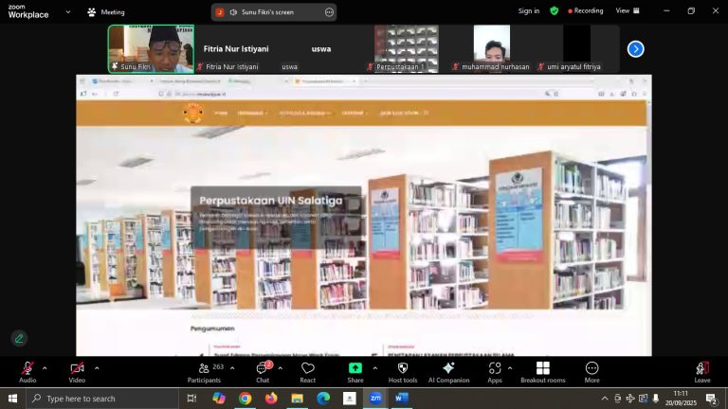Viewport: 728px width, 409px height.
Task: Click the Meeting tab
Action: coord(106,12)
